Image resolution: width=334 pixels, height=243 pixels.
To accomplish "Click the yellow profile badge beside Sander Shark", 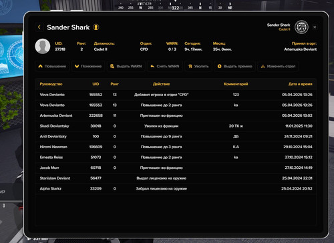I will (x=96, y=27).
